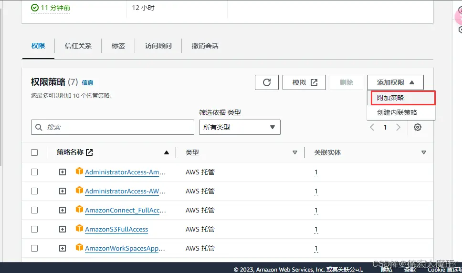The image size is (462, 273).
Task: Open AdministratorAccess-AW… policy link
Action: pos(125,191)
